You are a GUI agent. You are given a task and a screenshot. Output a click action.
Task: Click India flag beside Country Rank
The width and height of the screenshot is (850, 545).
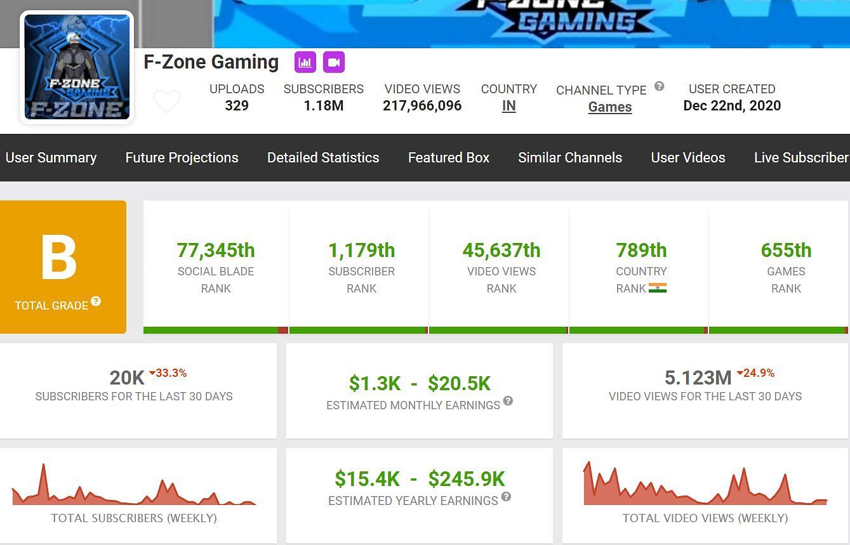[x=658, y=288]
